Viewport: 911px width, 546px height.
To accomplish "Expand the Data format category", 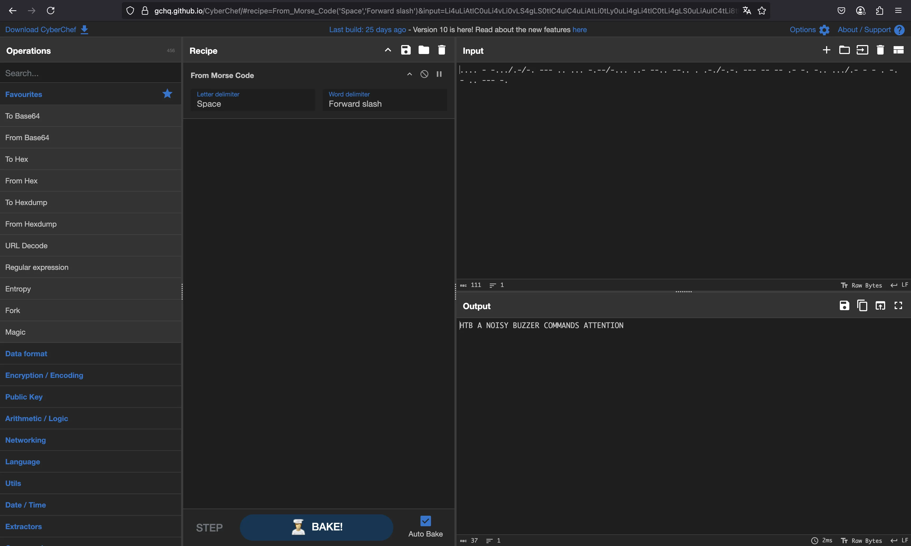I will pos(26,354).
